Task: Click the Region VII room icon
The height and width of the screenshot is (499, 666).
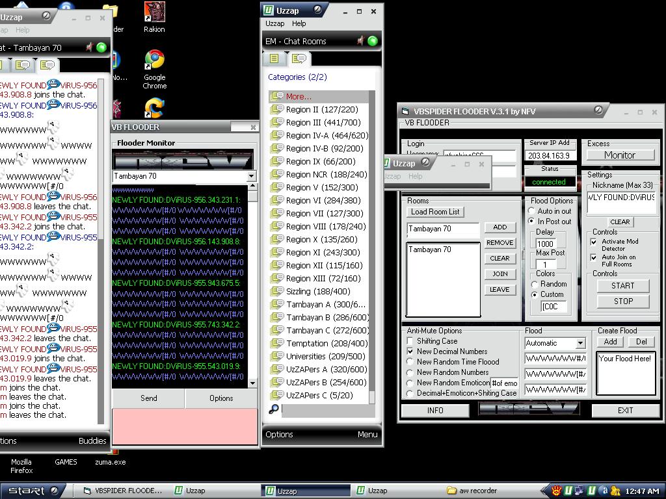Action: (x=277, y=213)
